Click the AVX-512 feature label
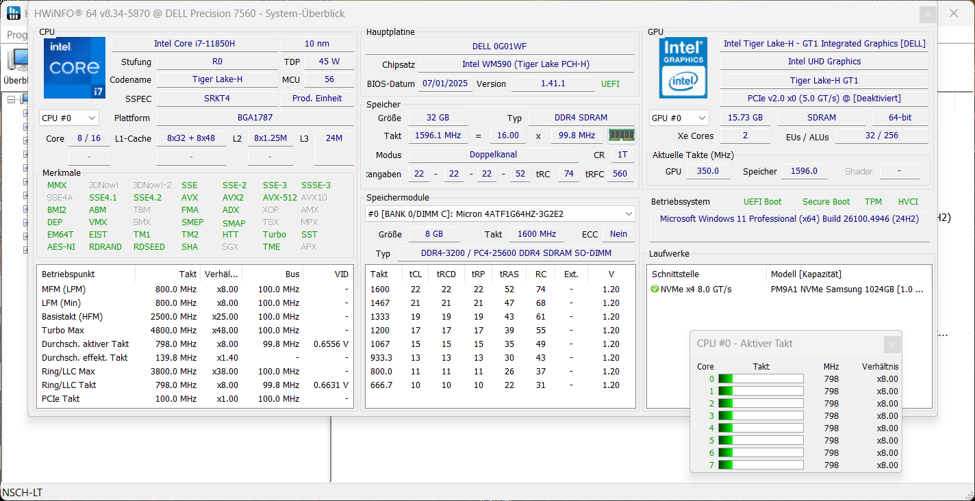975x501 pixels. pos(280,198)
